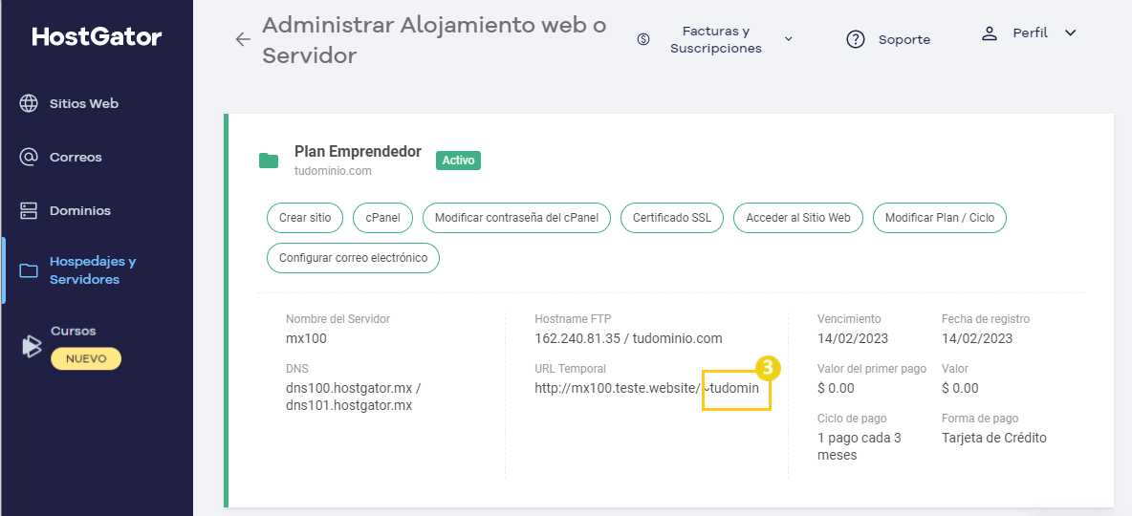Click the Certificado SSL button
Viewport: 1132px width, 516px height.
click(x=672, y=217)
